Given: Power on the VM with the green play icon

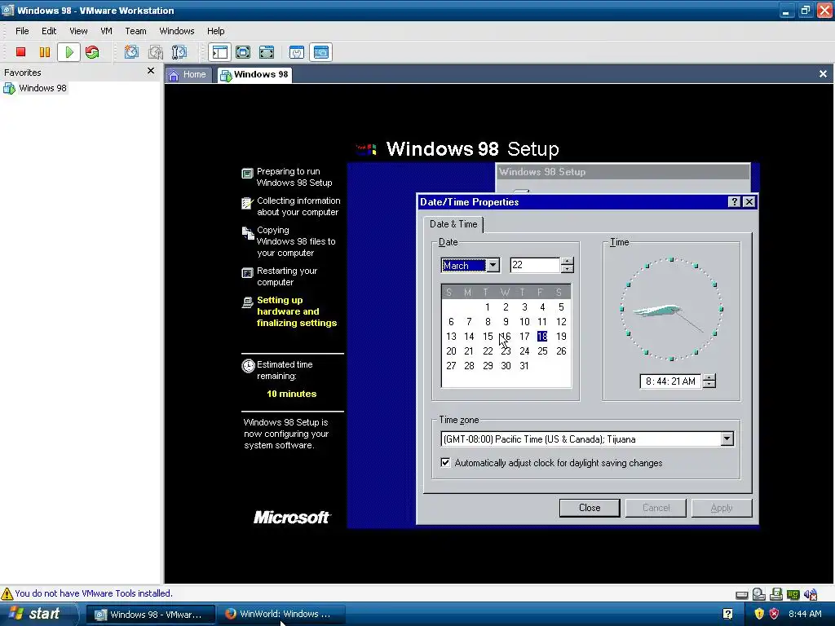Looking at the screenshot, I should tap(68, 51).
